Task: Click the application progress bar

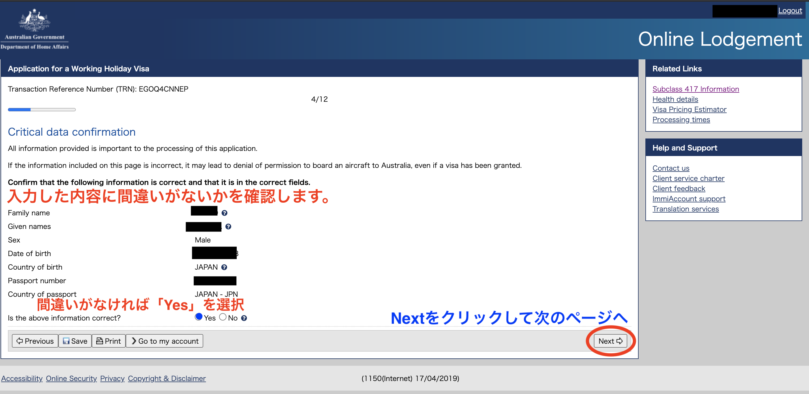Action: (42, 110)
